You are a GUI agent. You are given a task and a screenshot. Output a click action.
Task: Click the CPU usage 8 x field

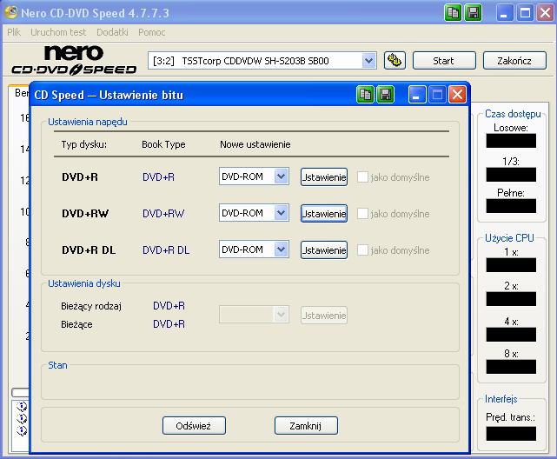coord(511,367)
